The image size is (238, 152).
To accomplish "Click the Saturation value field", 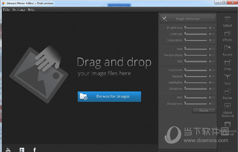I will coord(212,40).
